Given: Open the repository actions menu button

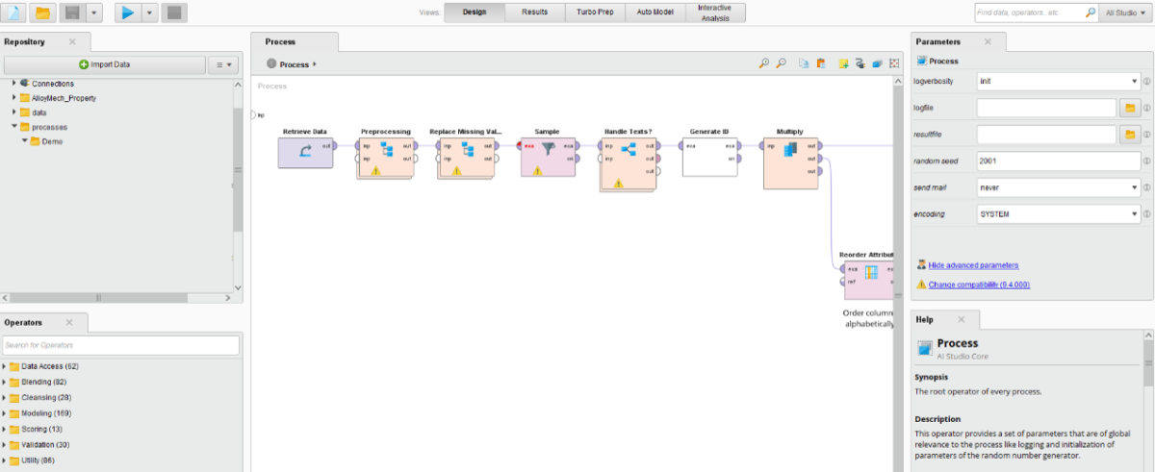Looking at the screenshot, I should [x=224, y=64].
